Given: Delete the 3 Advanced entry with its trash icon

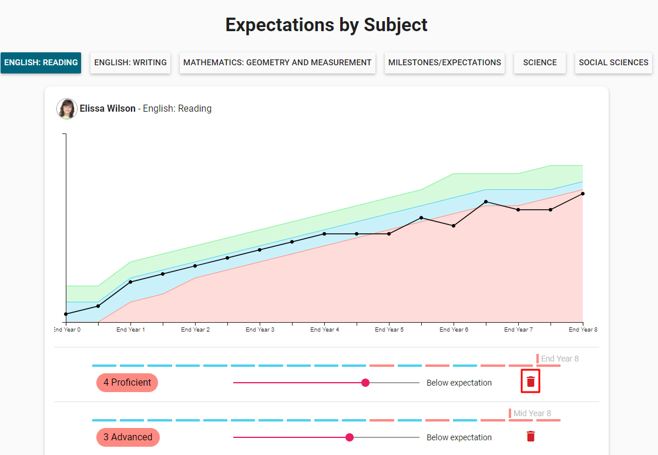Looking at the screenshot, I should click(x=531, y=436).
